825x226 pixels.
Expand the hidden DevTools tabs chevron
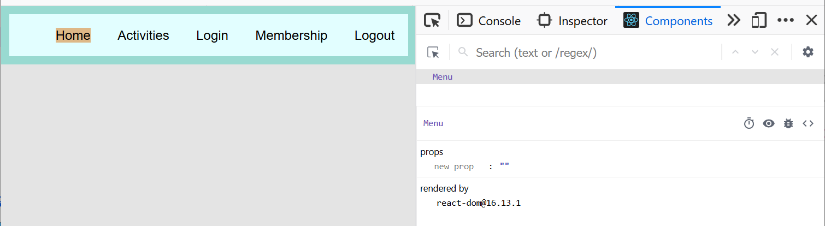point(733,21)
